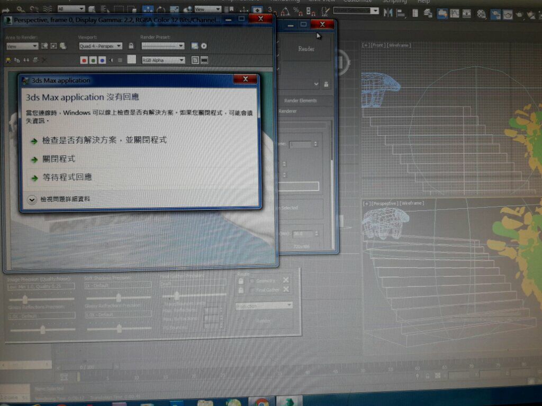Adjust the Soft Shadows Precision slider
Viewport: 542px width, 406px height.
(119, 298)
